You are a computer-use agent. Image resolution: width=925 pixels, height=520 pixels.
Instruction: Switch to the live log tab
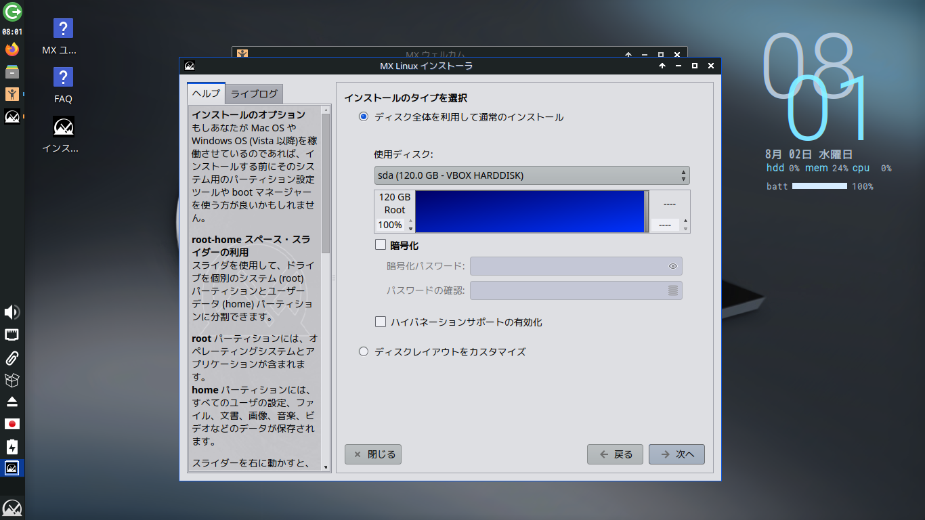pos(254,93)
